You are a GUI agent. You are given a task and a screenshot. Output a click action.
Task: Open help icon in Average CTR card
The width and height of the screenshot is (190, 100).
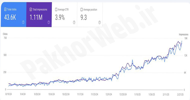[74, 22]
